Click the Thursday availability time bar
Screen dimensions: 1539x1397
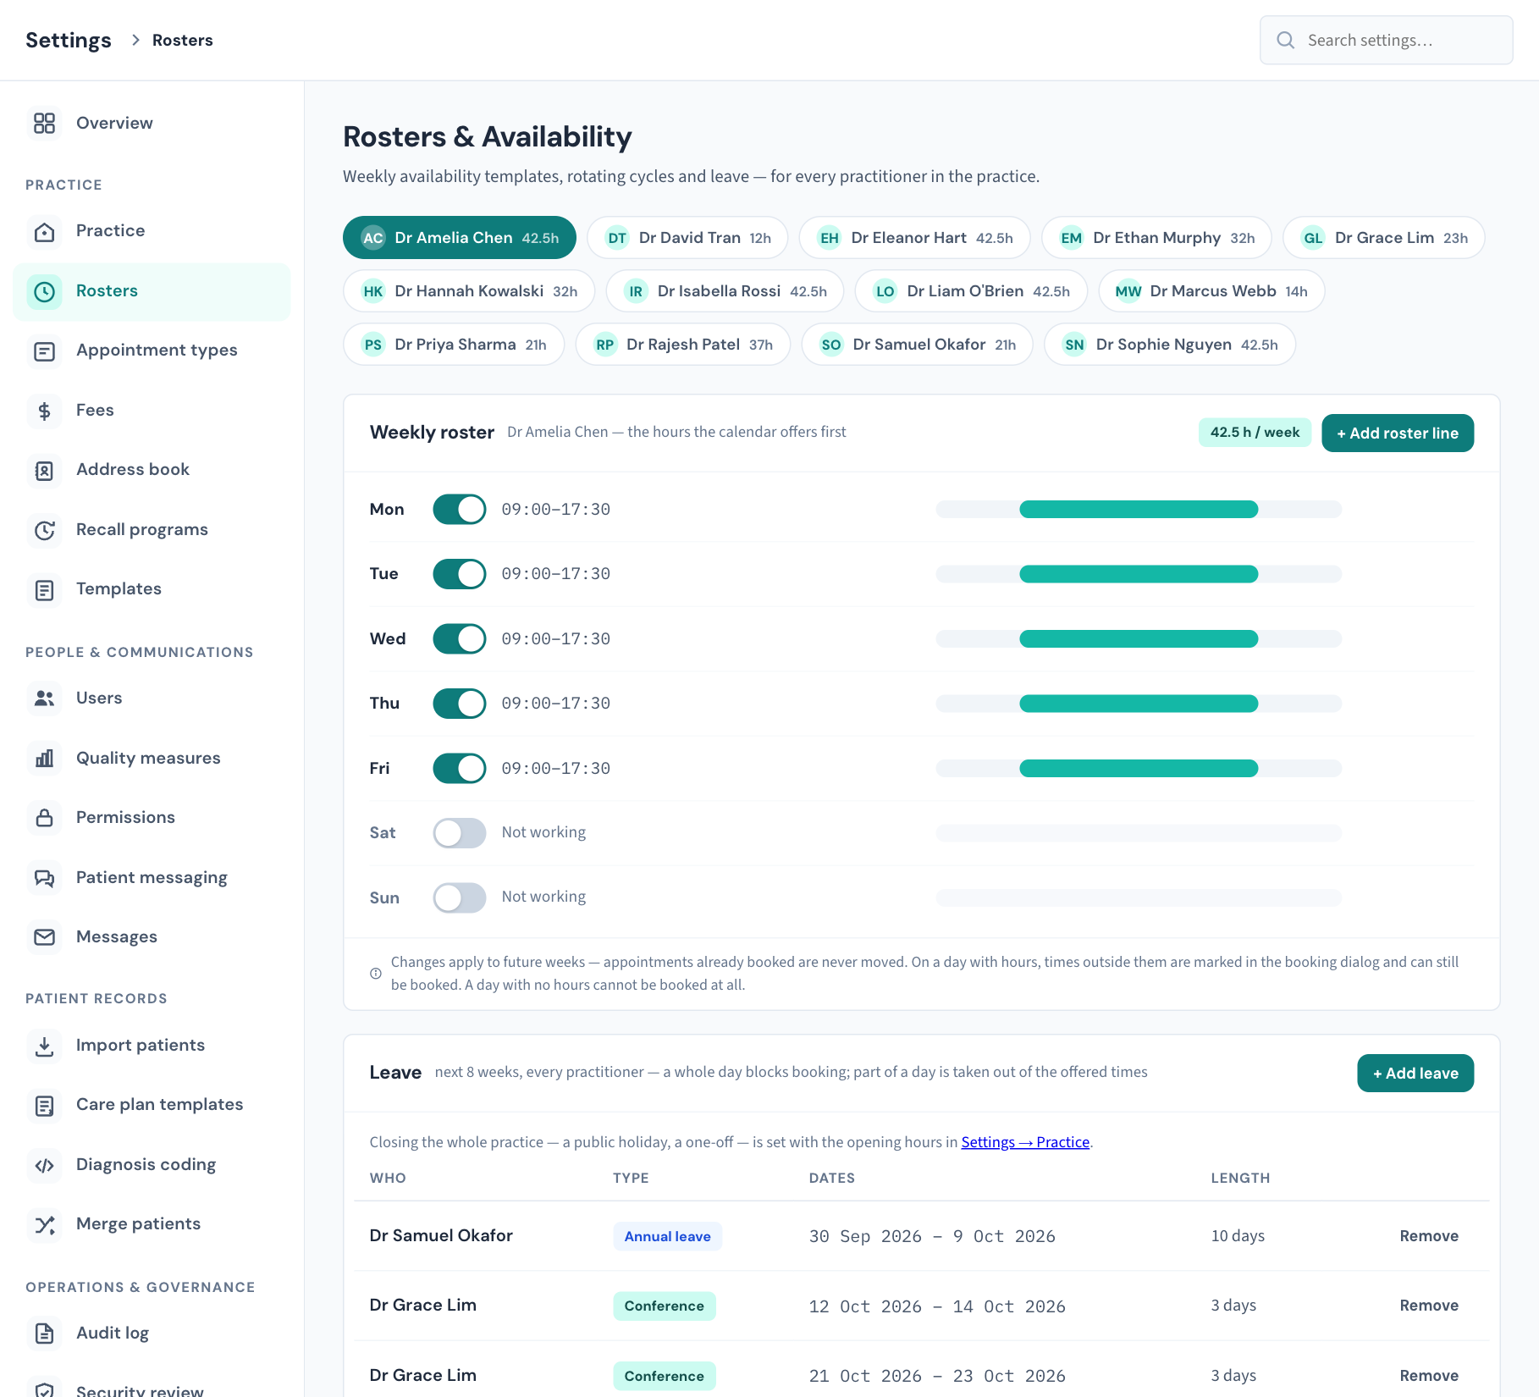coord(1139,704)
